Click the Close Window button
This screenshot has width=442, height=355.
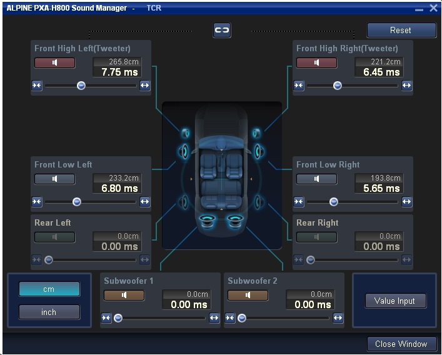(402, 344)
